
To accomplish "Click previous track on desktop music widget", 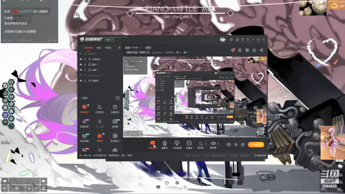I will [5, 181].
